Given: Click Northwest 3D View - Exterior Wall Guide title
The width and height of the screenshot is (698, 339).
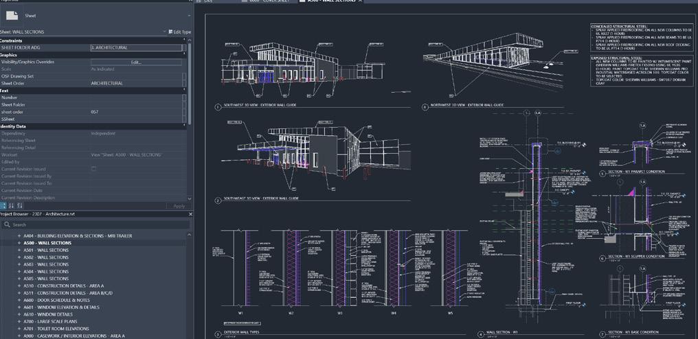Looking at the screenshot, I should click(x=467, y=105).
